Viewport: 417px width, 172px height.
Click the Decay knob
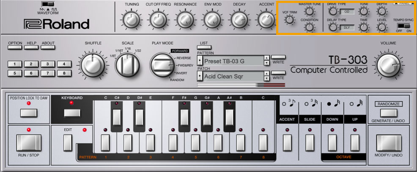[x=239, y=20]
